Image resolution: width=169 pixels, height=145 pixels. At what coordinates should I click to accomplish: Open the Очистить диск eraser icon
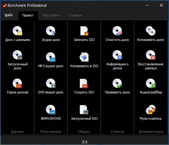click(117, 31)
